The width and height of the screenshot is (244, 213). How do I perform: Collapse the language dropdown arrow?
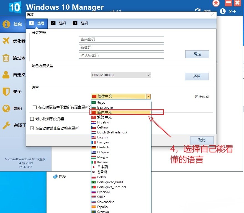(x=149, y=96)
